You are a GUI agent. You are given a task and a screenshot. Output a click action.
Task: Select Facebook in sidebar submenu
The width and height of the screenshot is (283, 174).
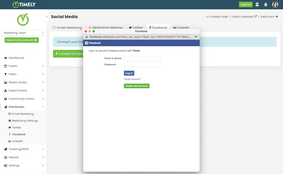[19, 134]
